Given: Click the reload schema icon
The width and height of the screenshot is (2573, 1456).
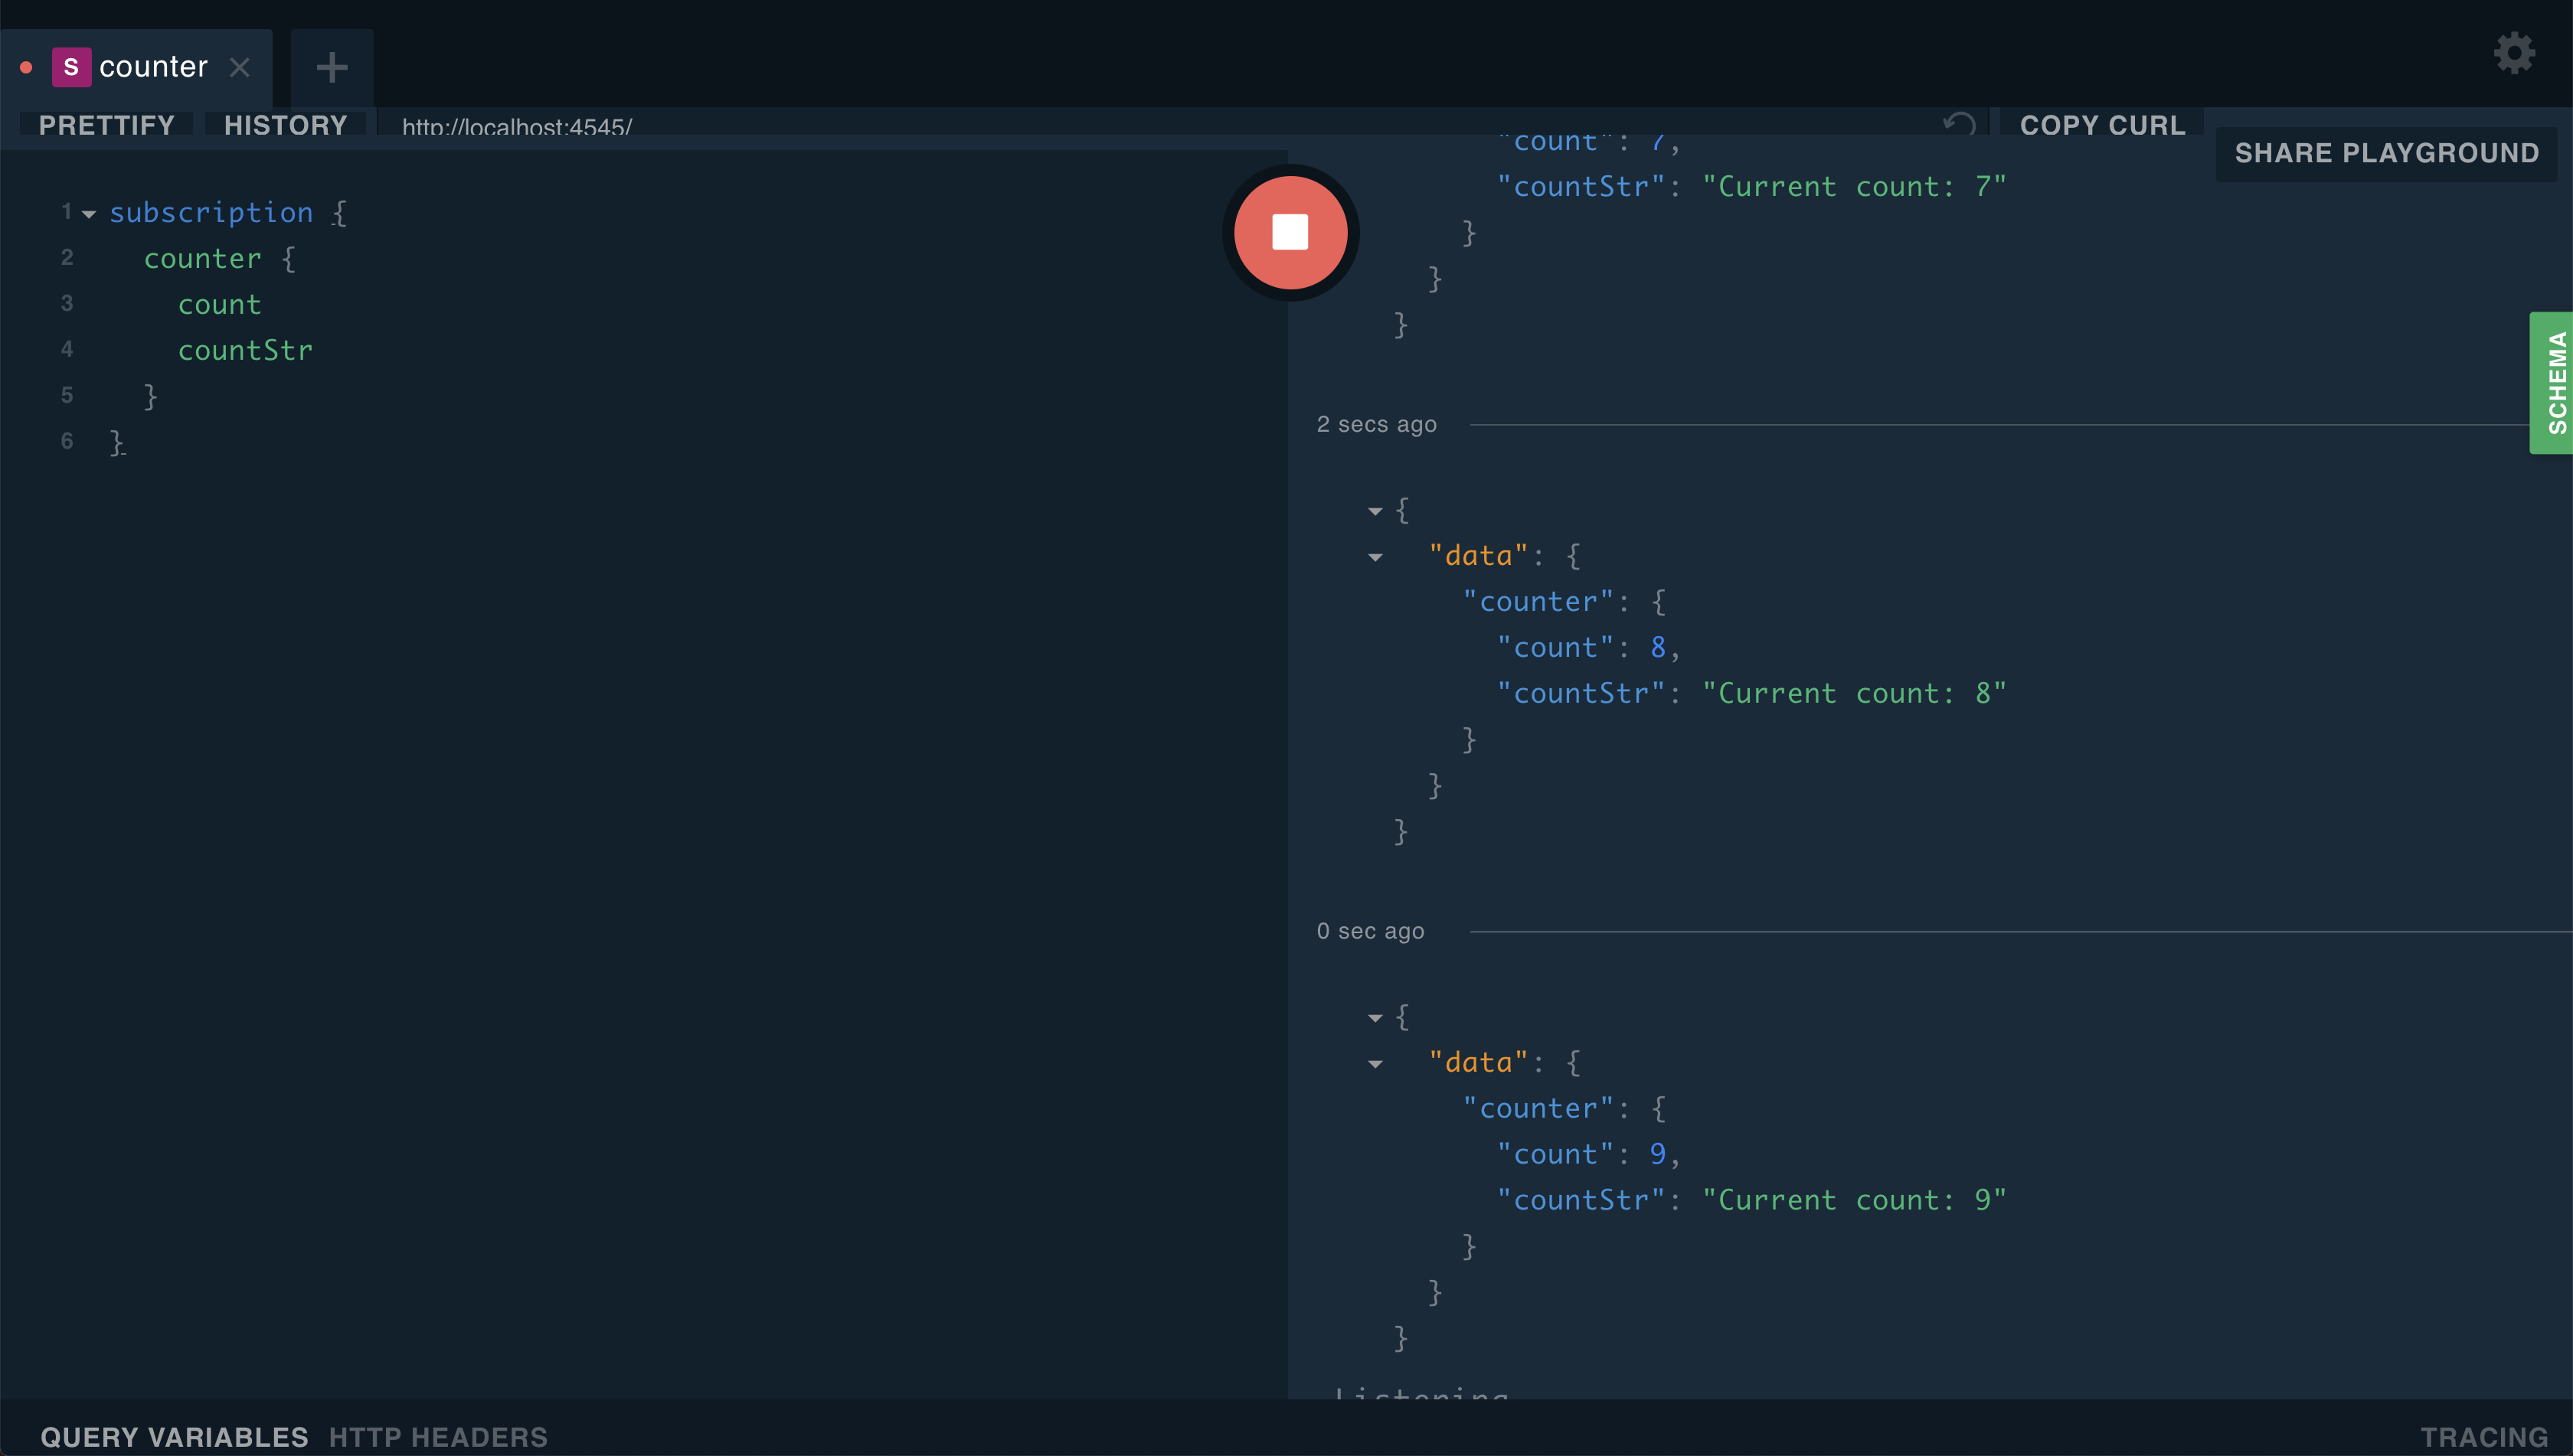Looking at the screenshot, I should [x=1959, y=124].
